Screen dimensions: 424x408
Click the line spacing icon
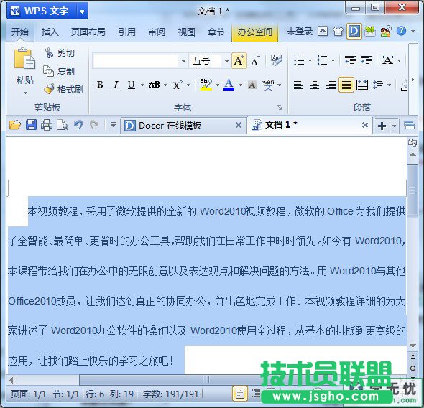[x=378, y=85]
